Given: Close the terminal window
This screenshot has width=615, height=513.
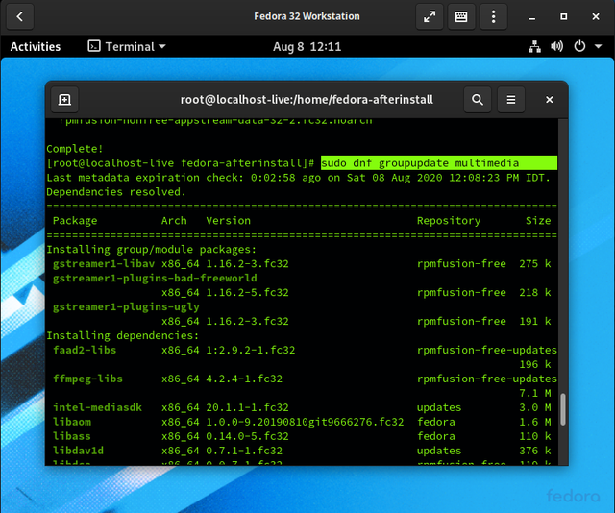Looking at the screenshot, I should coord(549,100).
